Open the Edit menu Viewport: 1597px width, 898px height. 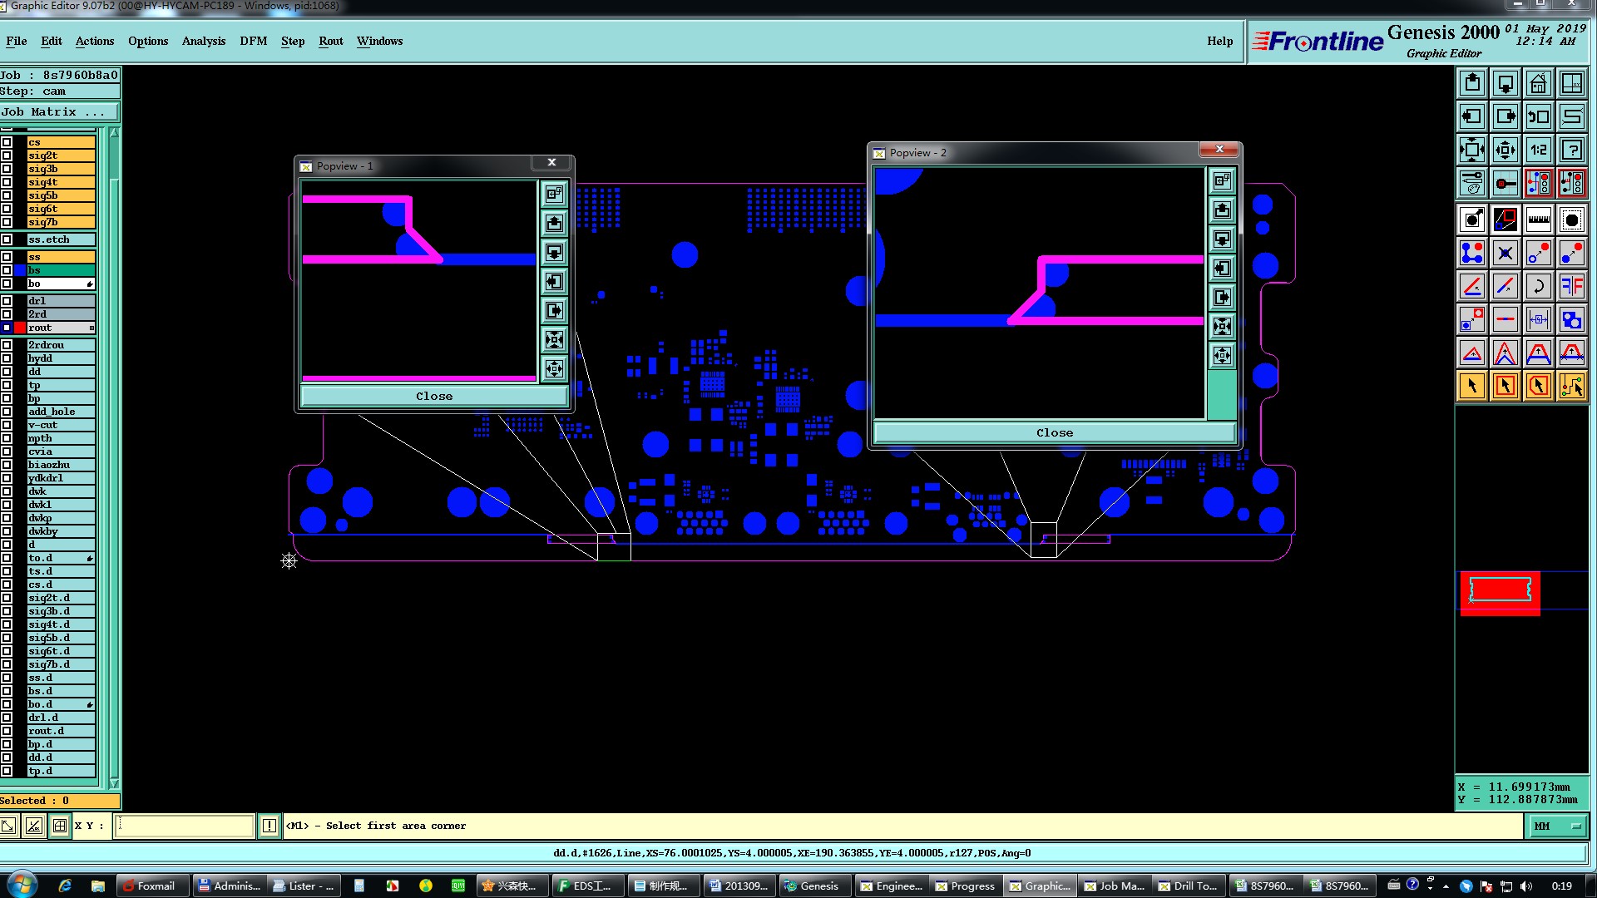[52, 41]
